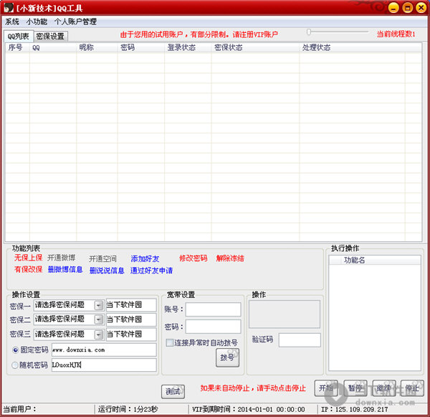Viewport: 430px width, 417px height.
Task: Click the red VIP account notice text
Action: tap(199, 34)
